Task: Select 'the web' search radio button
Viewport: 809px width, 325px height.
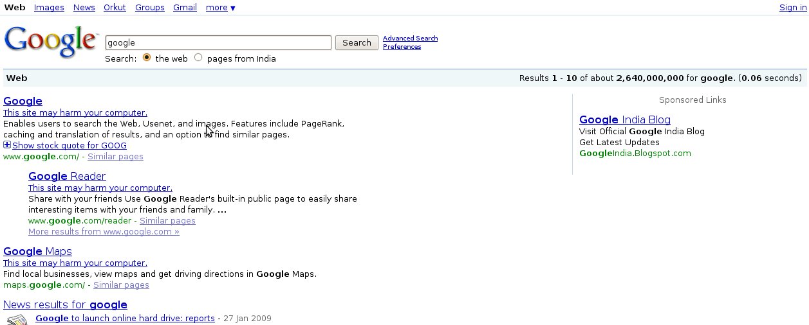Action: pyautogui.click(x=147, y=58)
